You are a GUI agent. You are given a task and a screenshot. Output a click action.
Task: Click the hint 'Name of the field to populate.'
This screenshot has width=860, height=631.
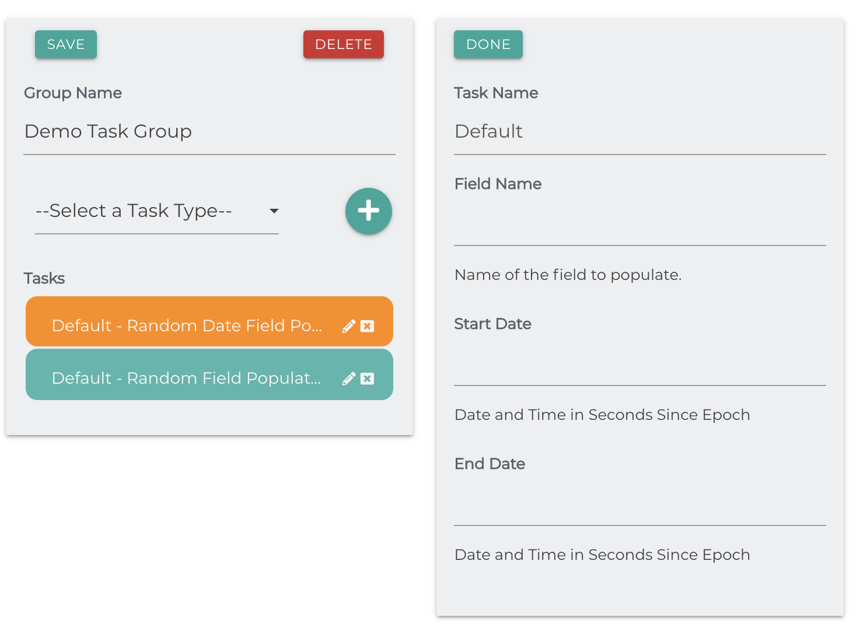568,275
